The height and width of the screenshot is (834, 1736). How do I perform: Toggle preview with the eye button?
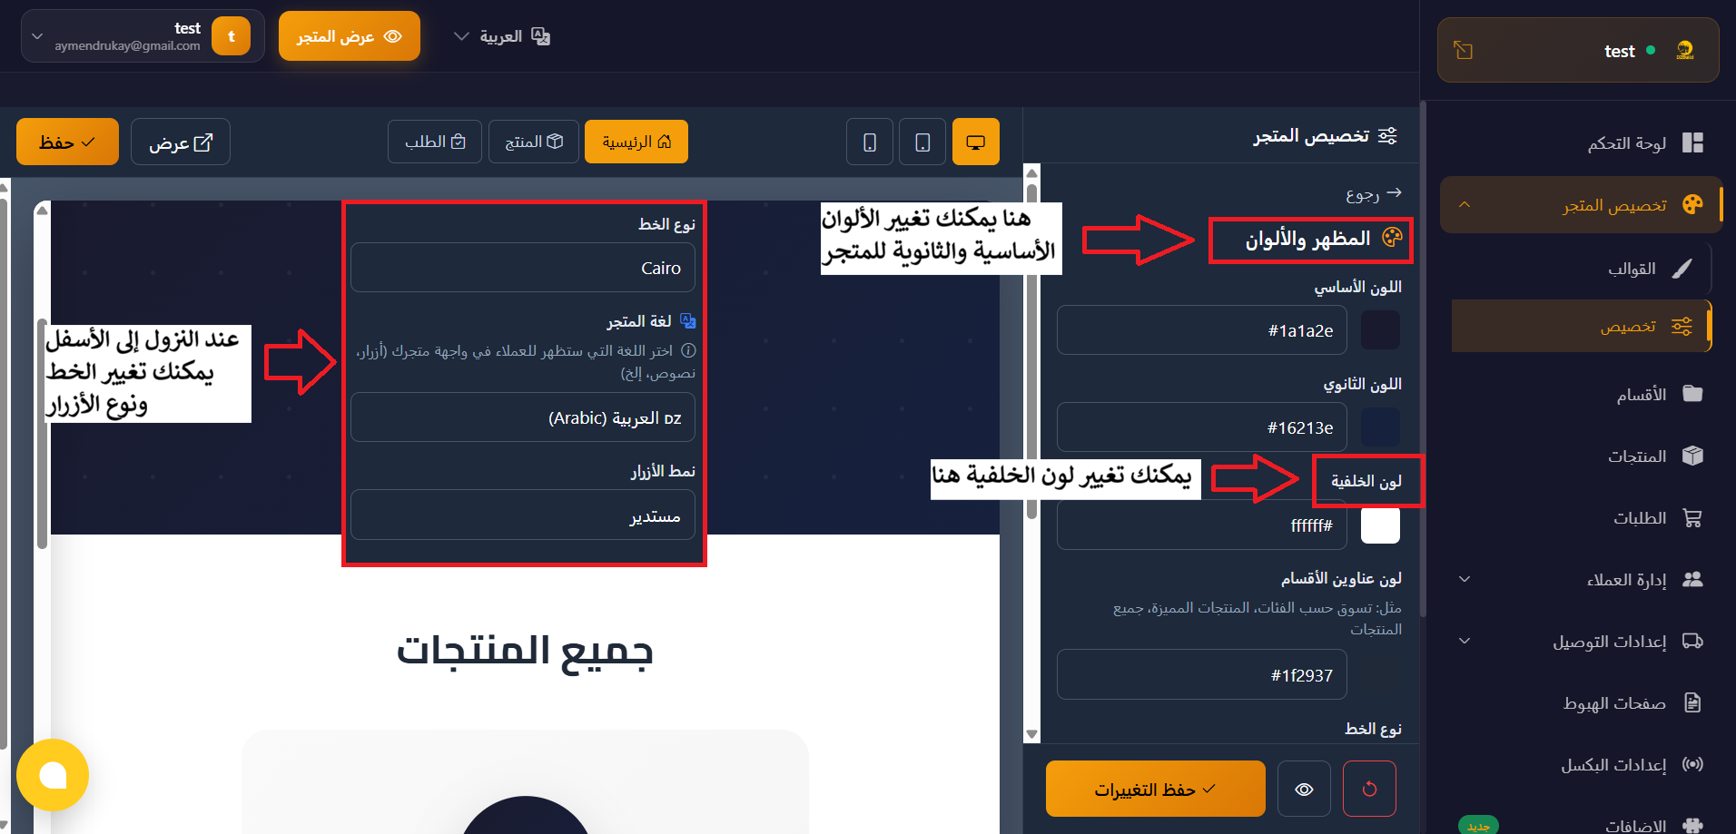pos(1304,789)
